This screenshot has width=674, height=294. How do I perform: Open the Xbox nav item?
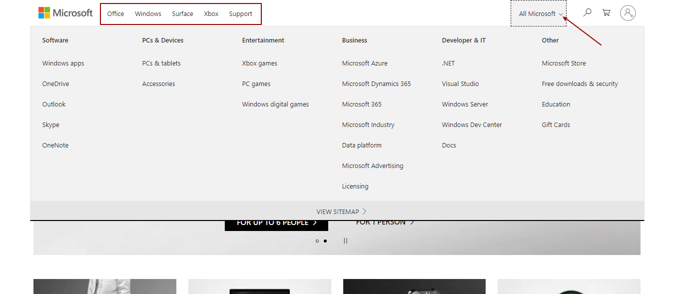(x=211, y=13)
